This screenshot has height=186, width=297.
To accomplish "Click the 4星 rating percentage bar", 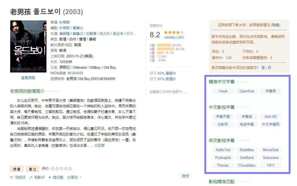I will tap(166, 49).
